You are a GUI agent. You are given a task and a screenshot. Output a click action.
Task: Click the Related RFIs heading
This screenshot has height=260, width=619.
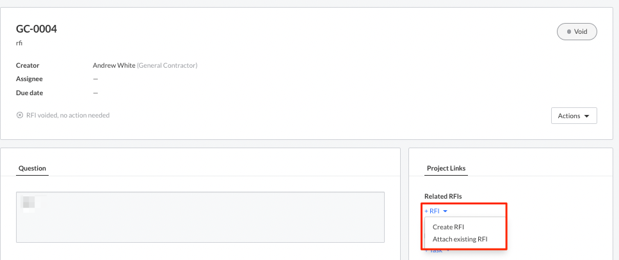(443, 196)
